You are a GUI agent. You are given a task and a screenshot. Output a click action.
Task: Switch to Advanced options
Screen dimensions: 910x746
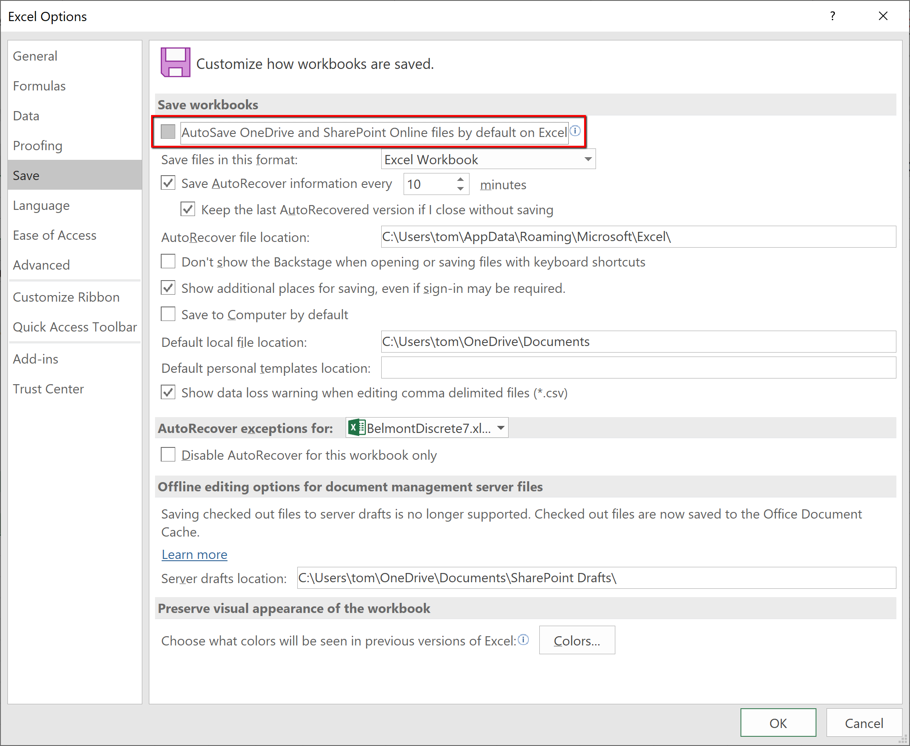[x=75, y=265]
